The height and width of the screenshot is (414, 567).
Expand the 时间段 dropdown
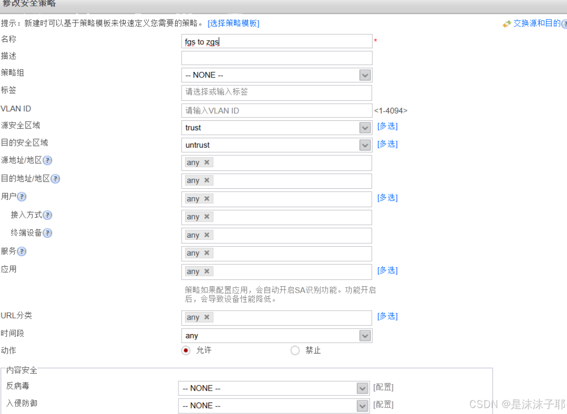click(x=365, y=336)
